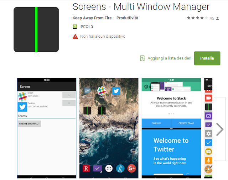This screenshot has width=228, height=180.
Task: Click the PEGI 3 text label
Action: (x=87, y=27)
